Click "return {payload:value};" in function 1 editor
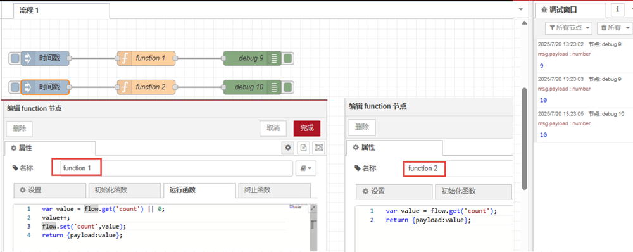Viewport: 633px width, 252px height. (82, 235)
